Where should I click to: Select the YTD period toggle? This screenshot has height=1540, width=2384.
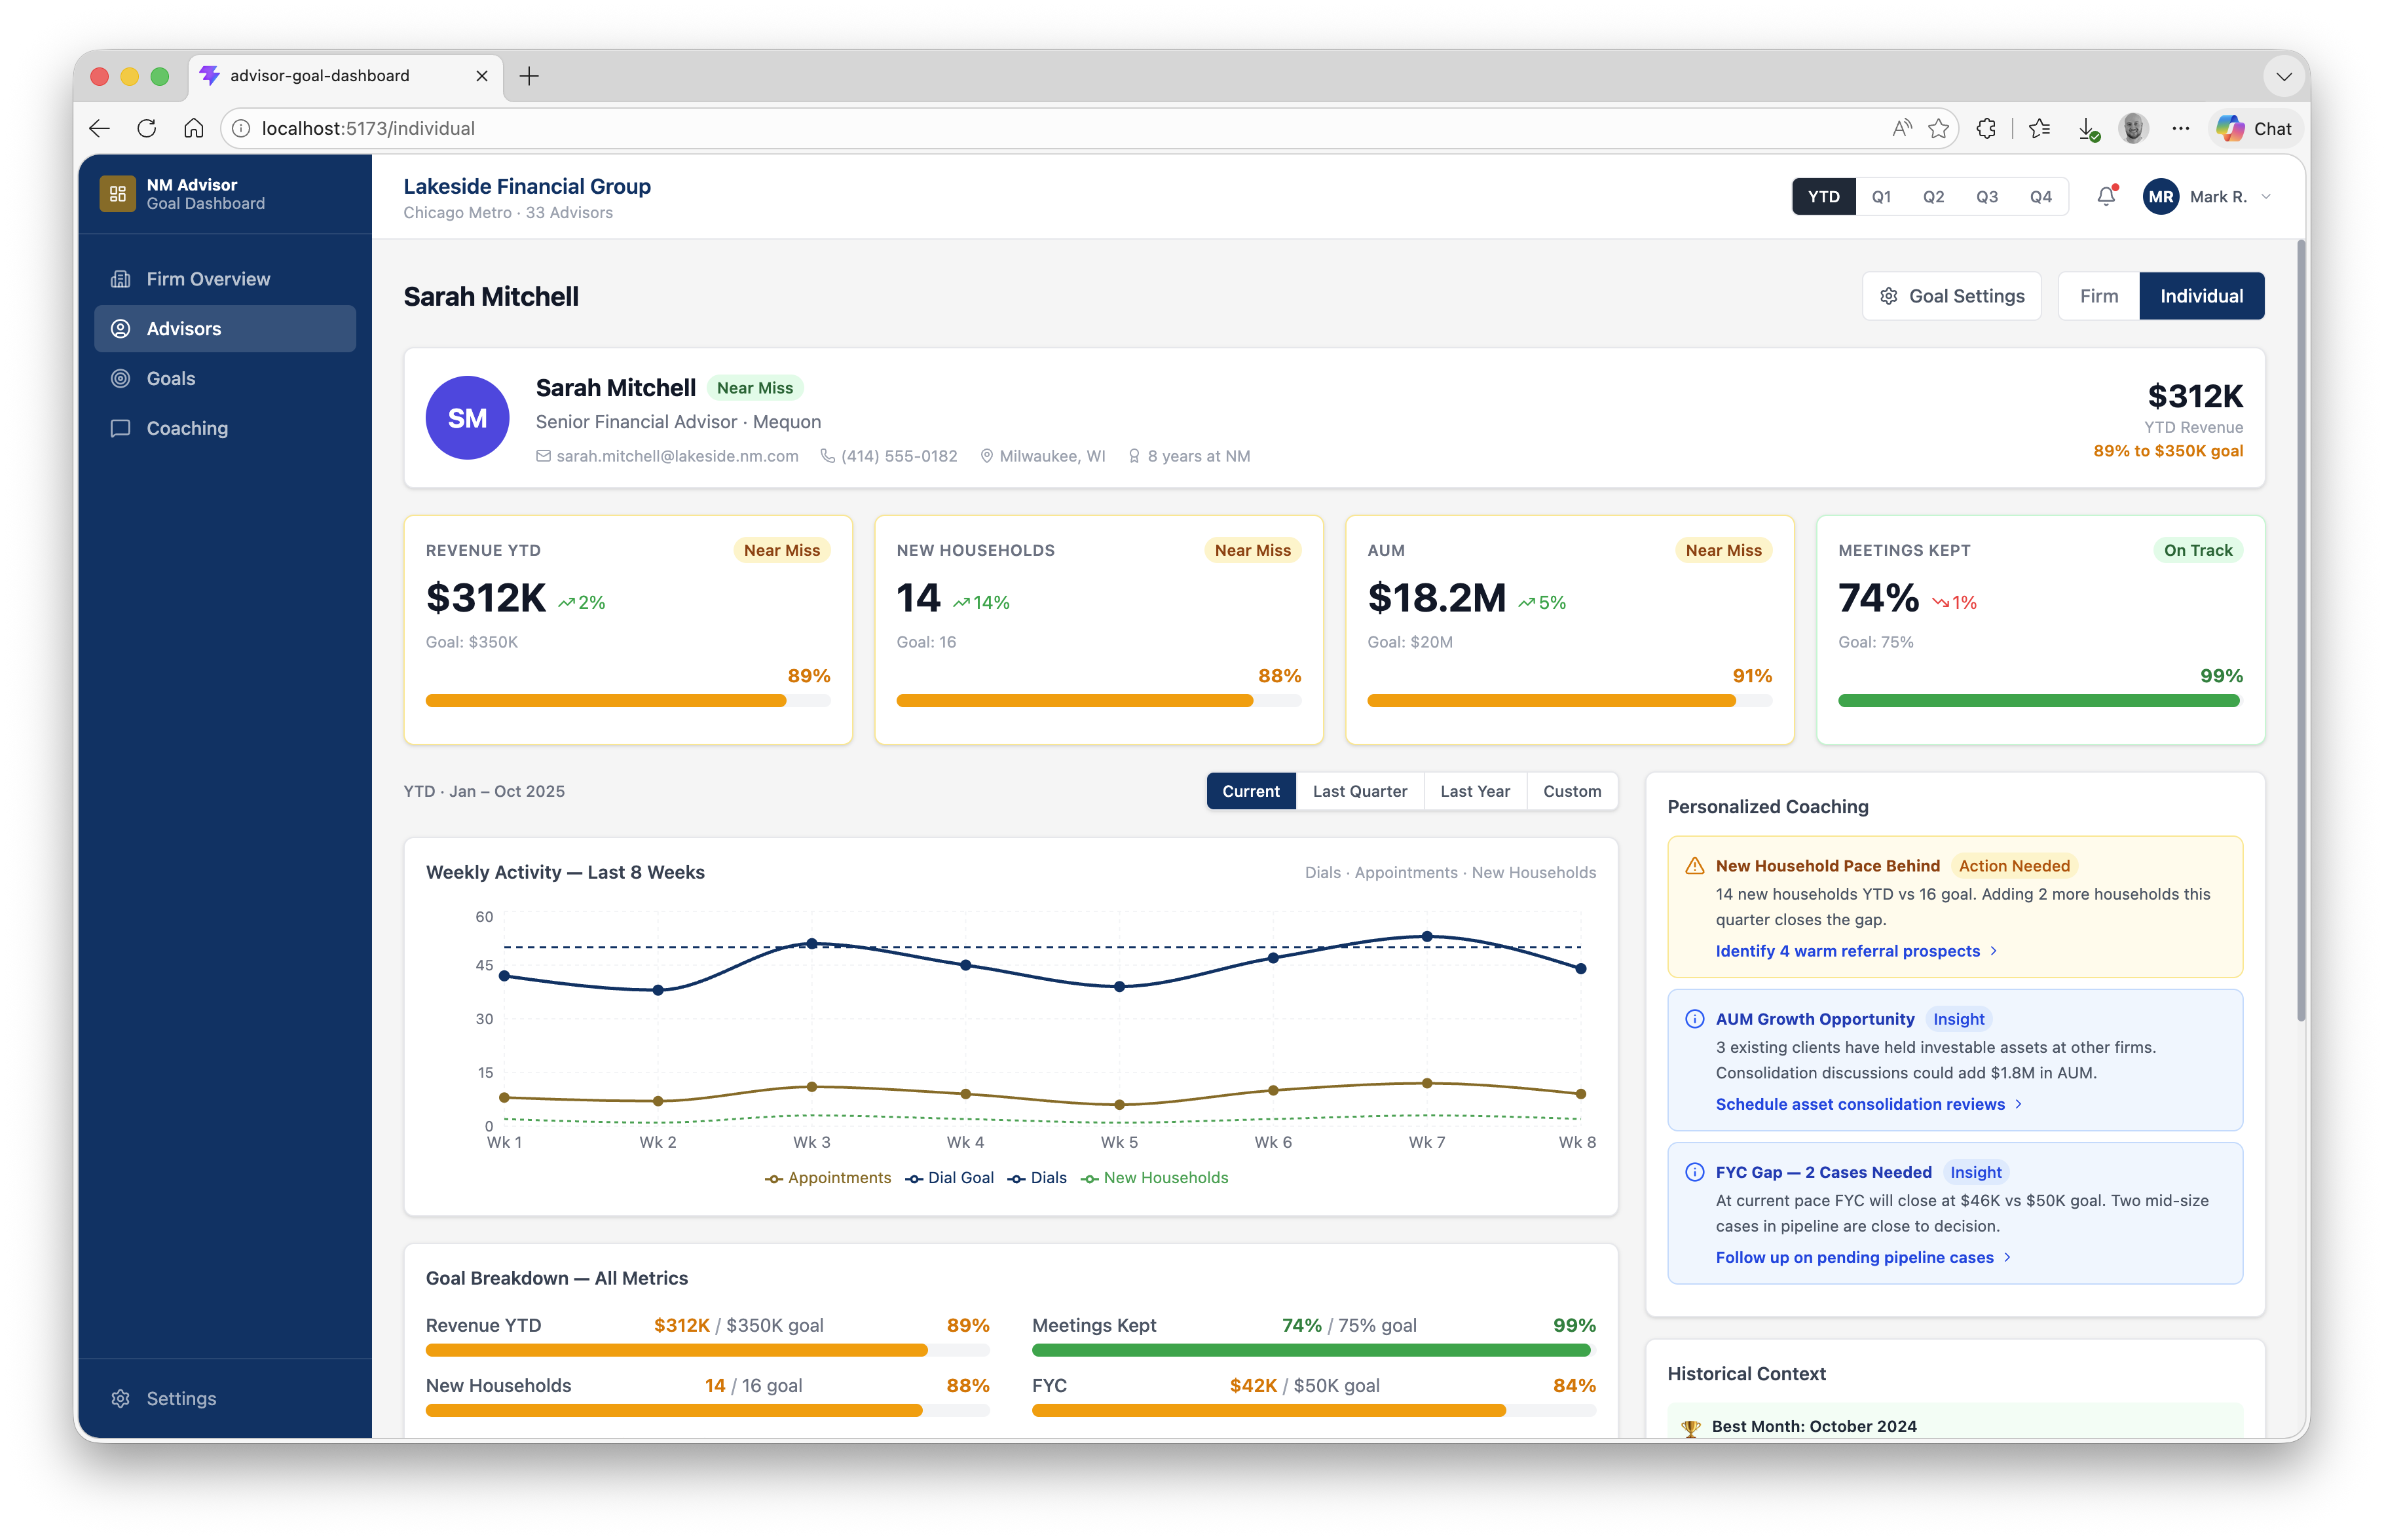pyautogui.click(x=1823, y=197)
